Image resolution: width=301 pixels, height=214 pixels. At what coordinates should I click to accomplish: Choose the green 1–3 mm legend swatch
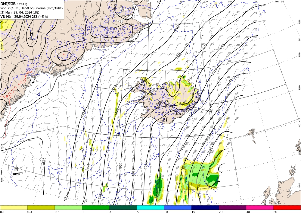click(x=96, y=207)
